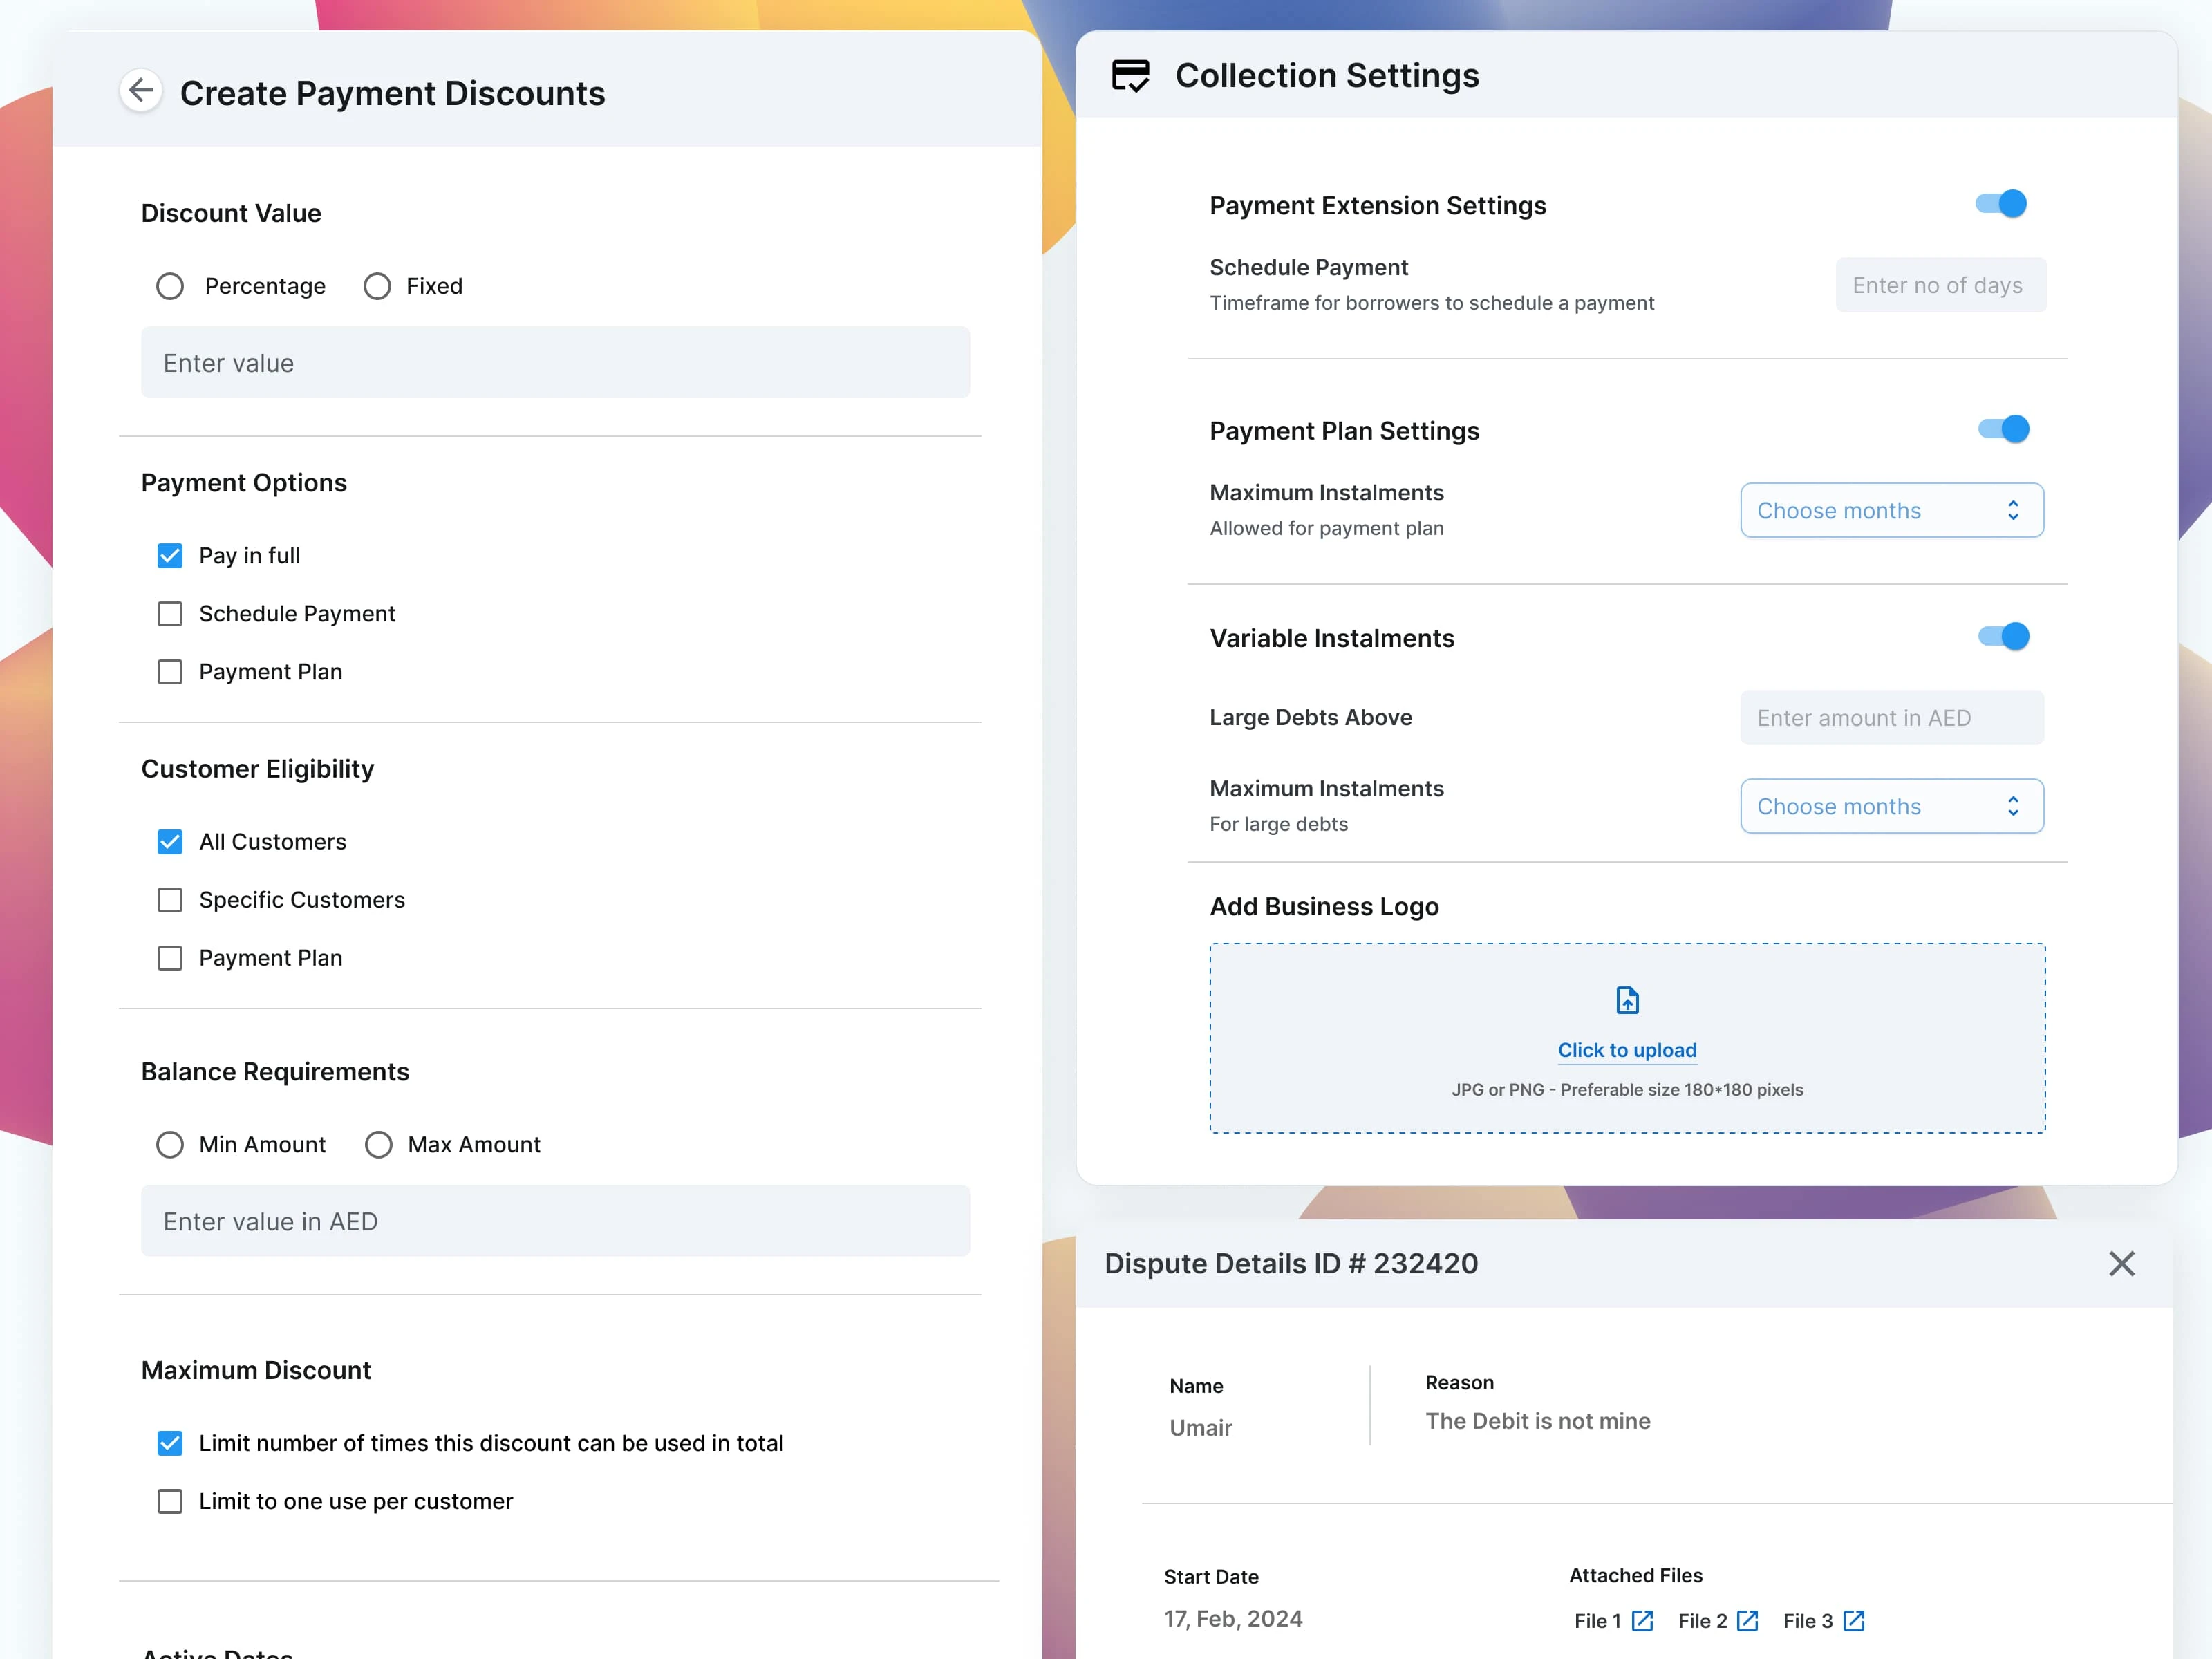The width and height of the screenshot is (2212, 1659).
Task: Click the Enter value in AED field
Action: pyautogui.click(x=555, y=1221)
